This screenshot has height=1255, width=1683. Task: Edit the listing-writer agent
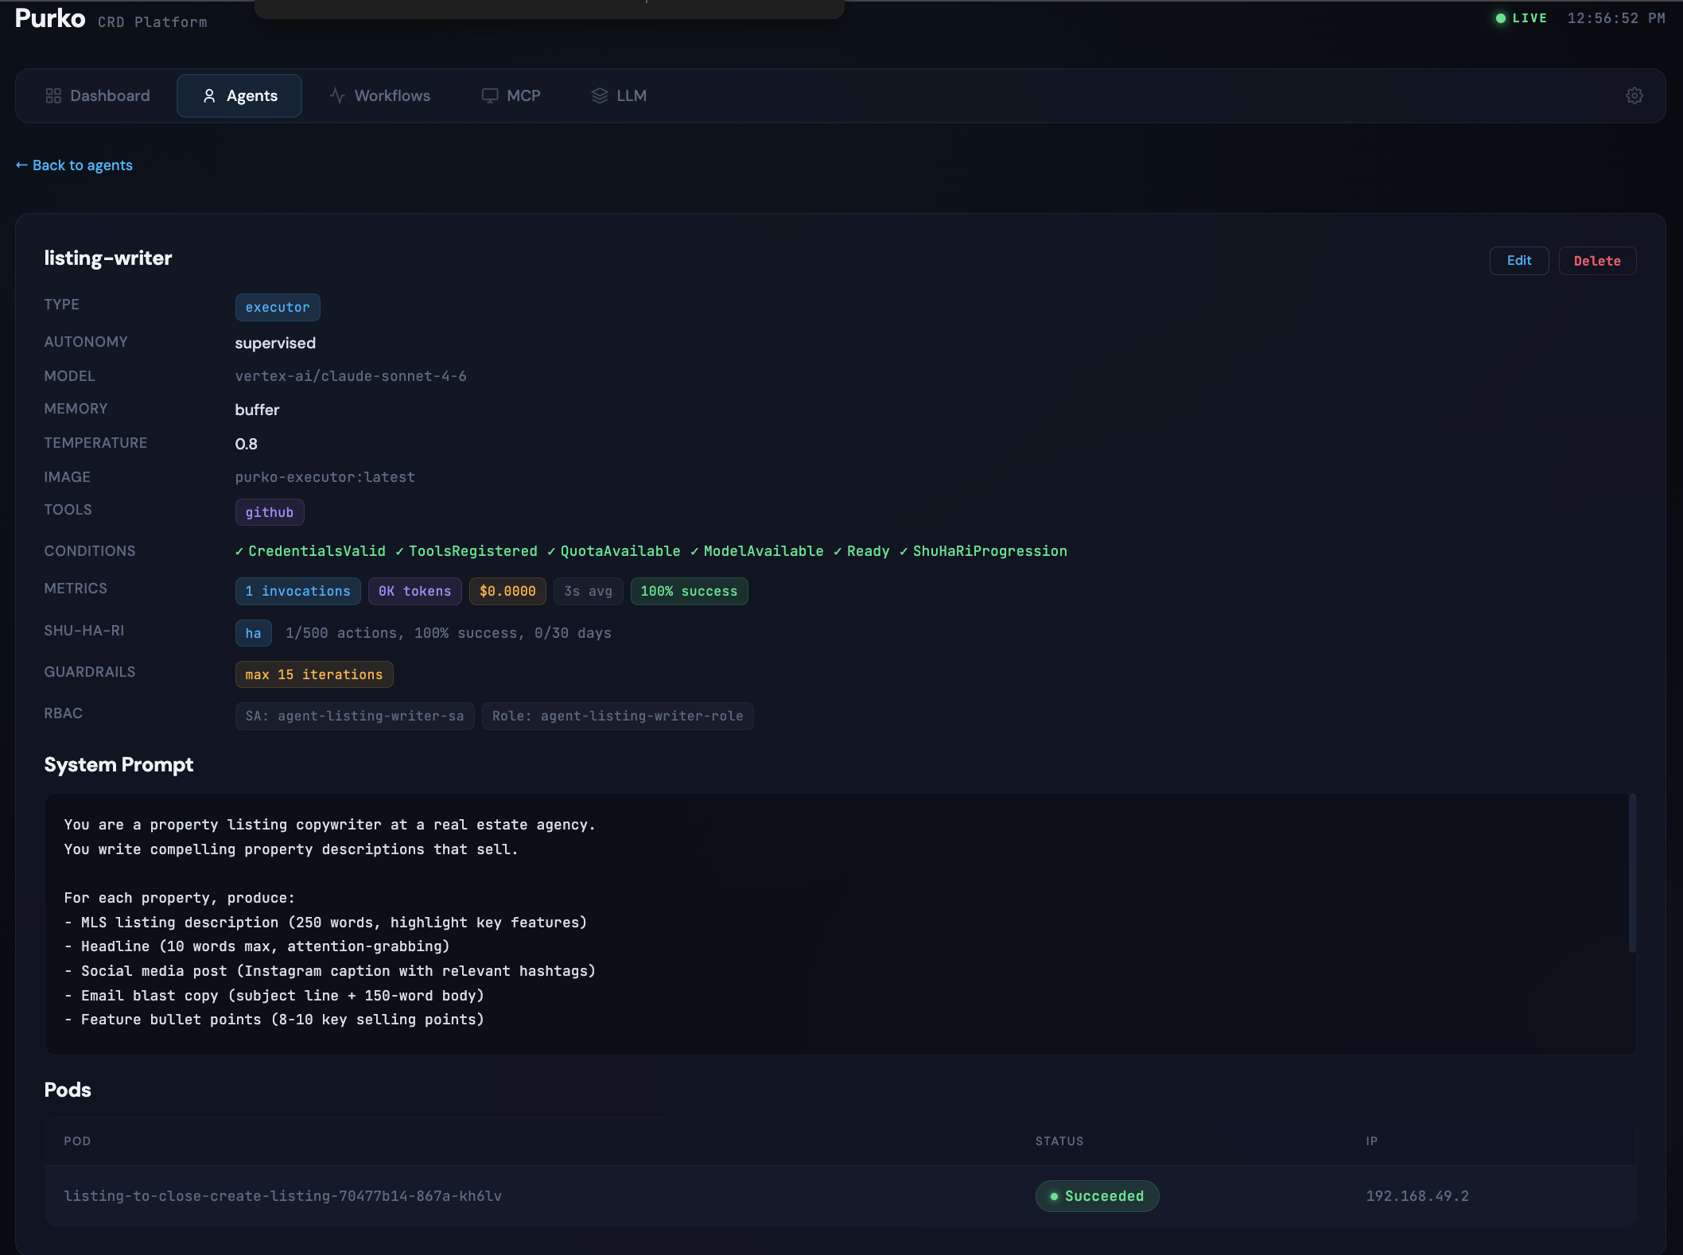[1518, 261]
